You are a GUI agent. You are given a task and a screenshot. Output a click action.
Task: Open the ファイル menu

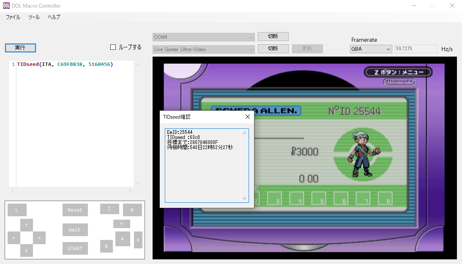13,17
